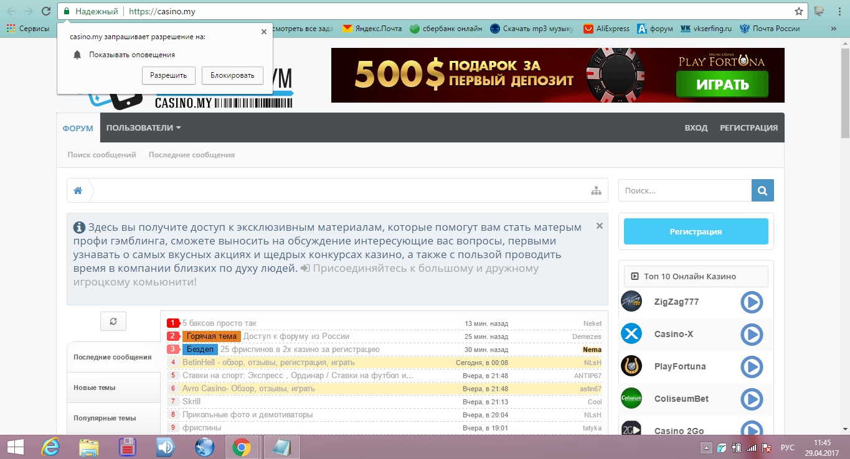Expand the ПОЛЬЗОВАТЕЛИ dropdown menu
Image resolution: width=850 pixels, height=459 pixels.
143,127
